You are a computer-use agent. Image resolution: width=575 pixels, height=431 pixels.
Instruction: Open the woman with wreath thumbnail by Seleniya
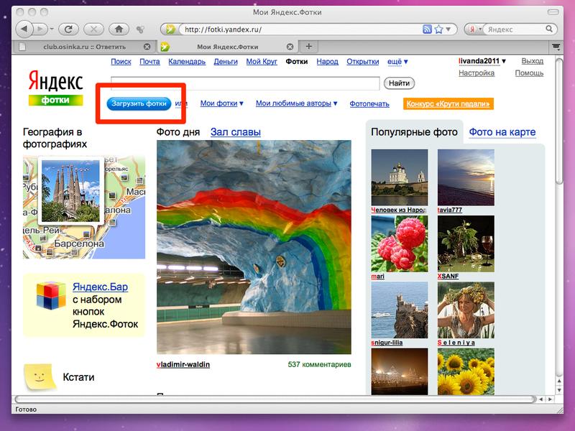pyautogui.click(x=466, y=310)
